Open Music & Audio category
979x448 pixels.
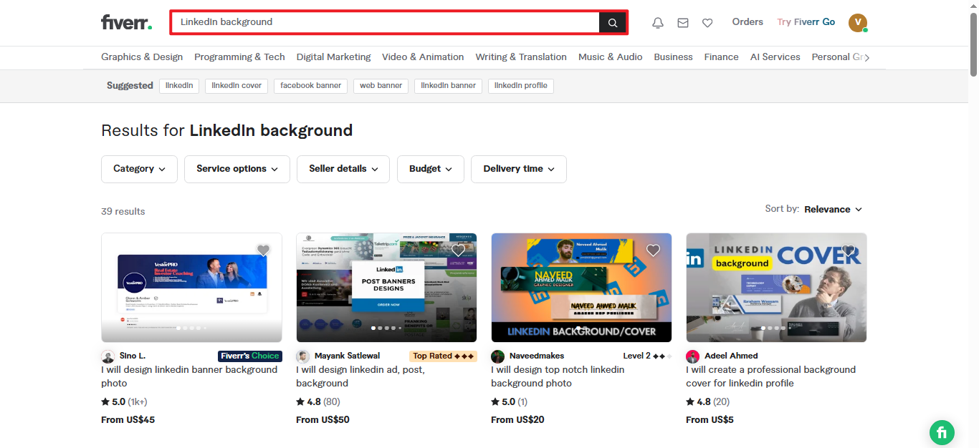(x=611, y=57)
